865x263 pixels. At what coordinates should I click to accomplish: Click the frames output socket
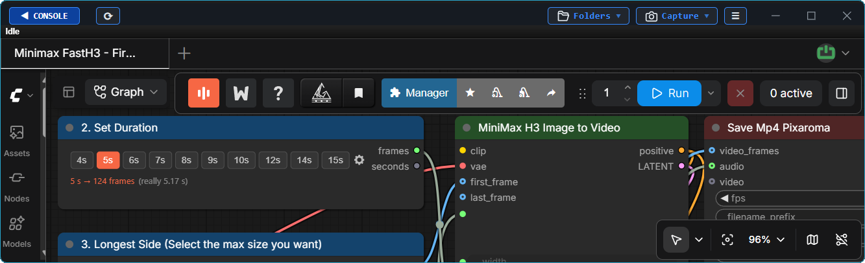click(x=417, y=150)
